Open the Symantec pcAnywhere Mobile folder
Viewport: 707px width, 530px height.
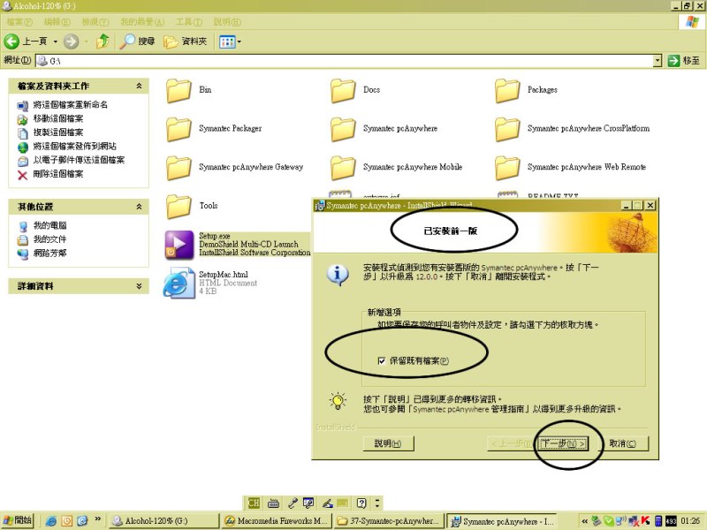click(343, 168)
